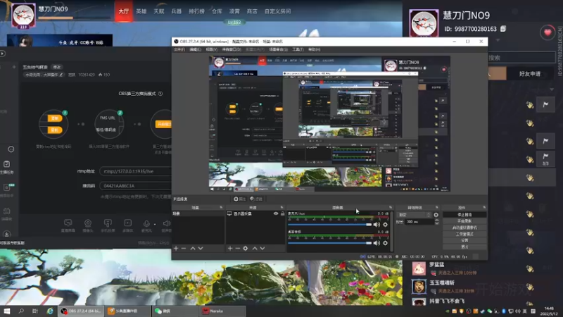Select 手机投屏 phone casting icon
Screen dimensions: 563x317
[108, 225]
